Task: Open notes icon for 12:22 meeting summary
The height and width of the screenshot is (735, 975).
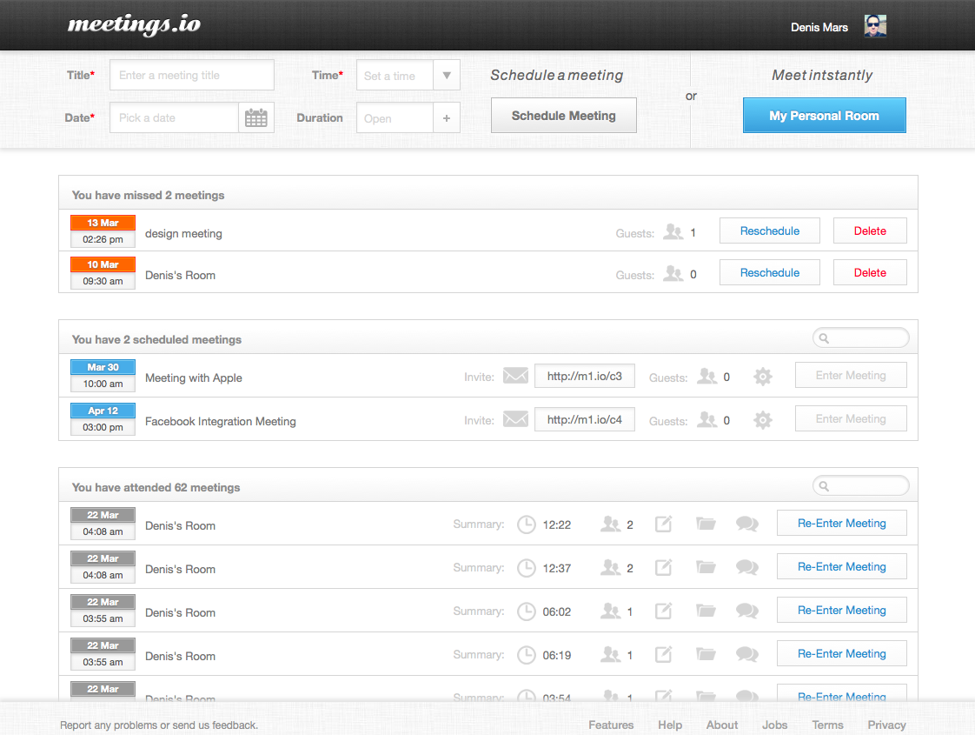Action: point(663,525)
